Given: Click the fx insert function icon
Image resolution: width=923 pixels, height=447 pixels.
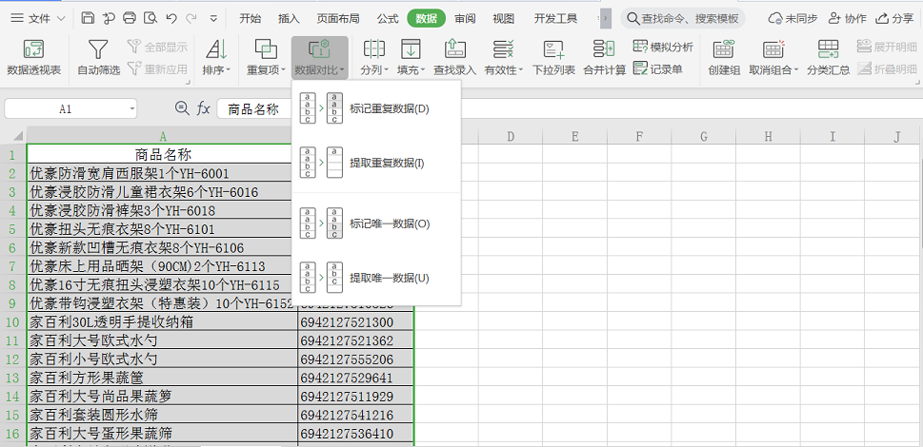Looking at the screenshot, I should coord(204,108).
